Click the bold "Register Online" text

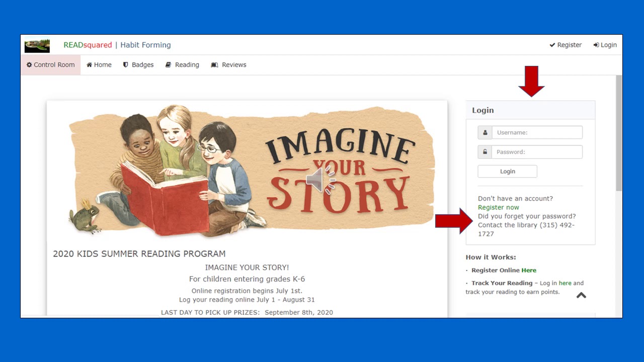[x=496, y=270]
